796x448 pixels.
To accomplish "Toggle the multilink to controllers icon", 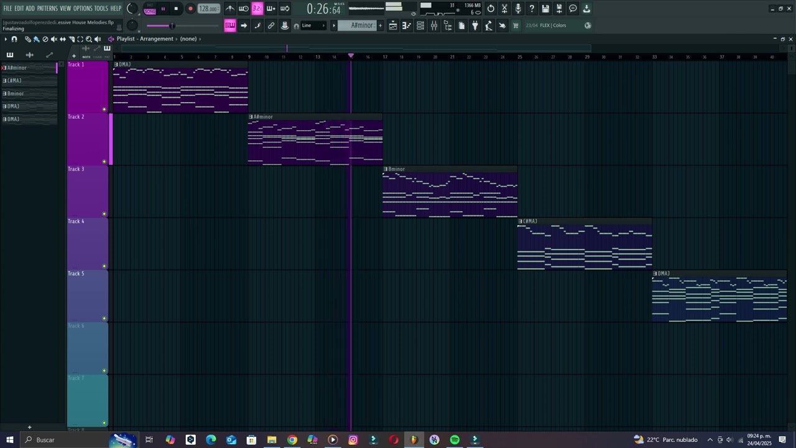I will click(271, 26).
